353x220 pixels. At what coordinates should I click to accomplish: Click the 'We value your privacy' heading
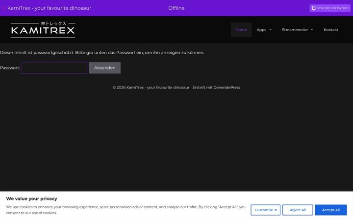(x=31, y=198)
